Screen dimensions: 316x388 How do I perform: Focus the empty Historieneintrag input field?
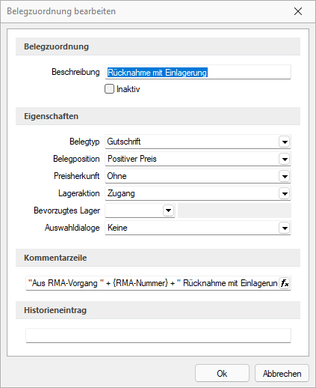158,336
